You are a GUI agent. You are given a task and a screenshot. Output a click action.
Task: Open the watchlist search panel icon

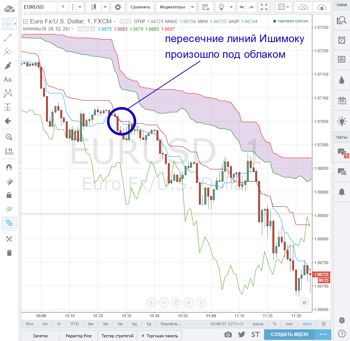[x=342, y=20]
